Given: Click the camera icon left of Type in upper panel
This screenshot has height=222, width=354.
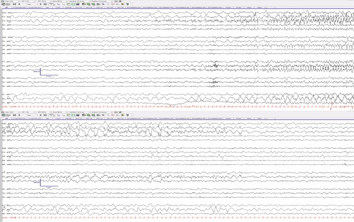Looking at the screenshot, I should [2, 1].
